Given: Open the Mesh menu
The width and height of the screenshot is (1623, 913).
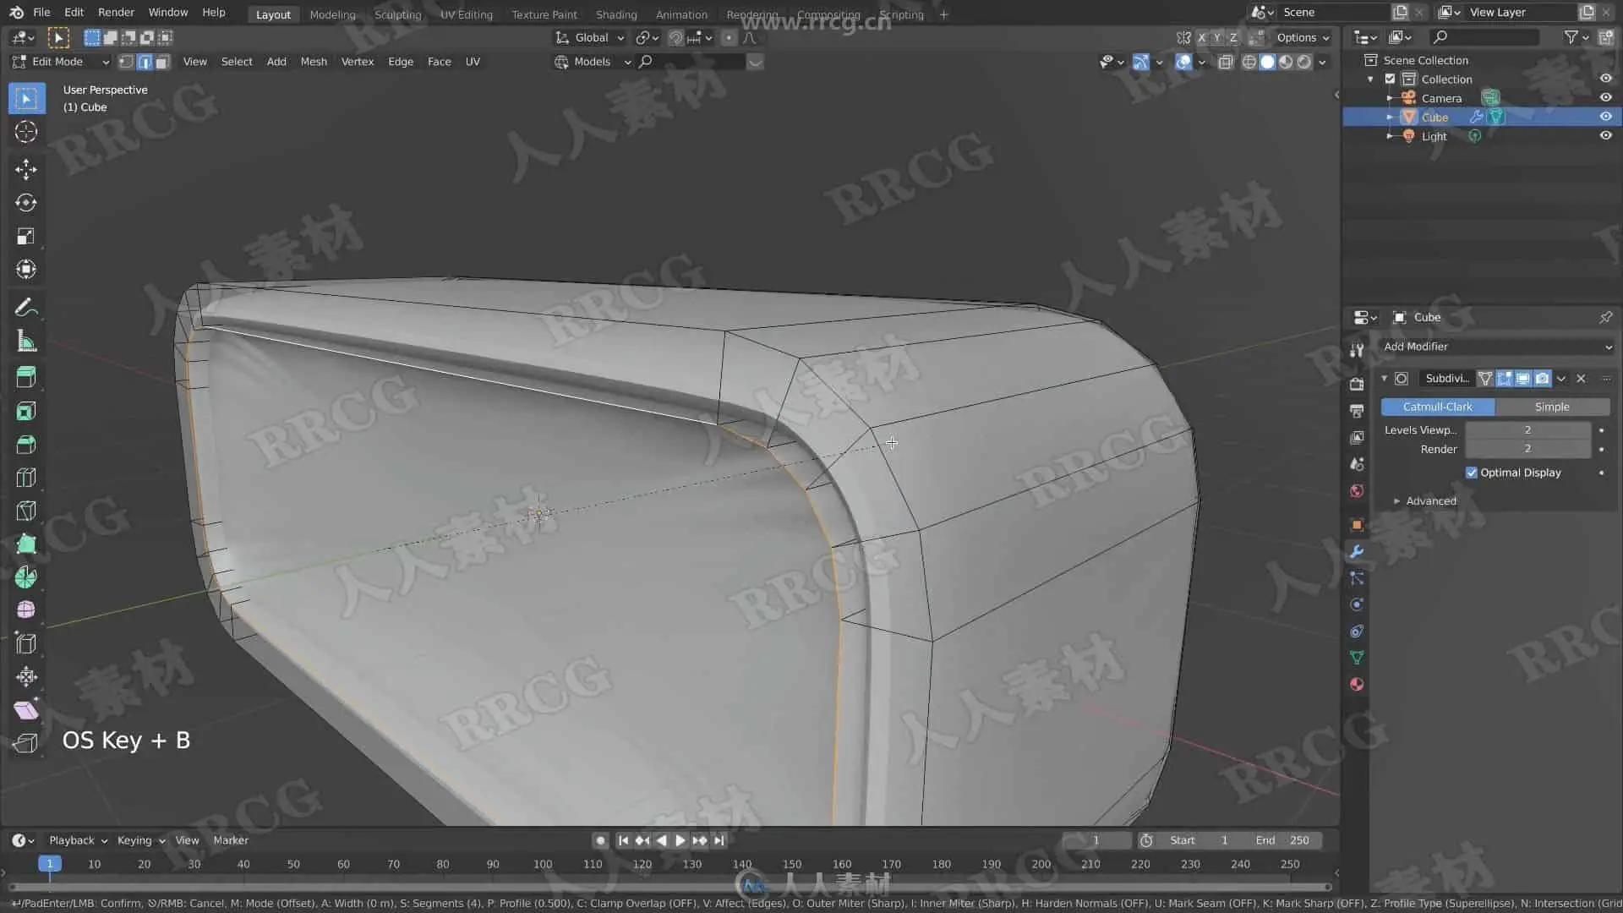Looking at the screenshot, I should pyautogui.click(x=313, y=62).
